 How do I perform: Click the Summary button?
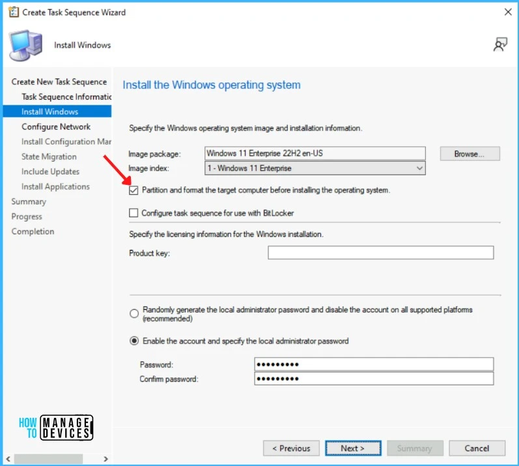click(415, 448)
